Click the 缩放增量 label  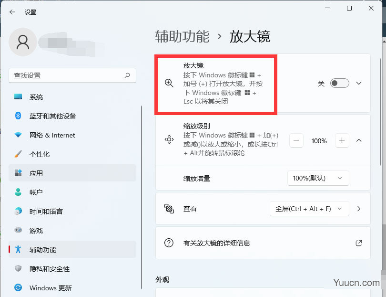coord(197,179)
